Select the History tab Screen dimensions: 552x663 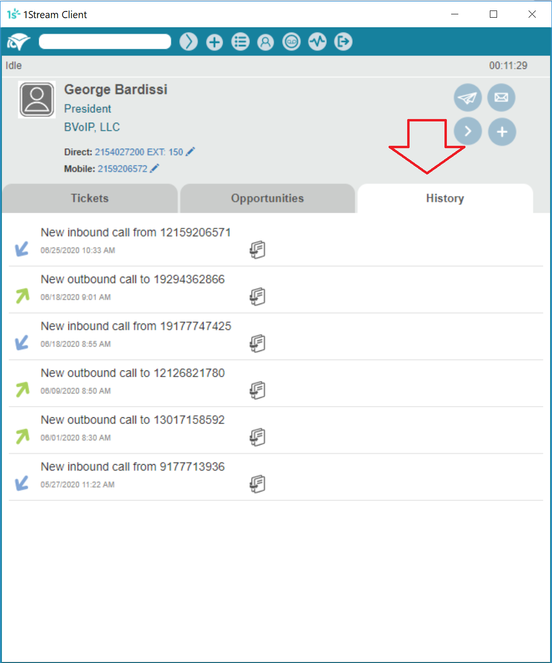[445, 198]
